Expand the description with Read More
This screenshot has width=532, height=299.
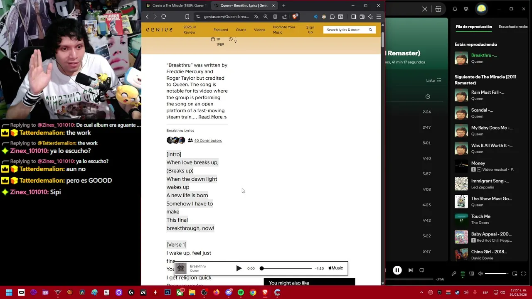point(212,117)
